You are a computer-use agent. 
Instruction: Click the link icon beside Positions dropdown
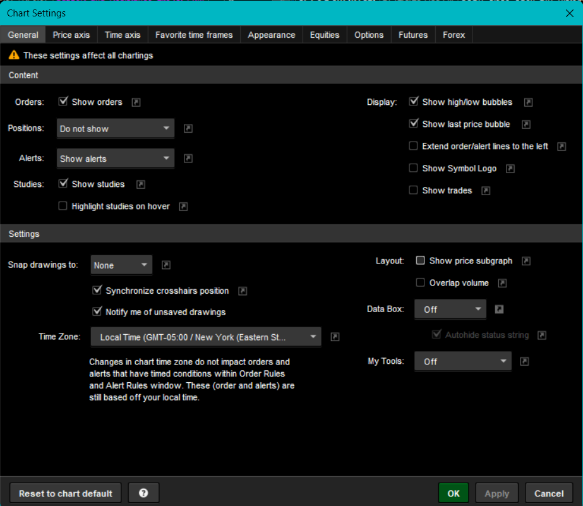[x=188, y=129]
